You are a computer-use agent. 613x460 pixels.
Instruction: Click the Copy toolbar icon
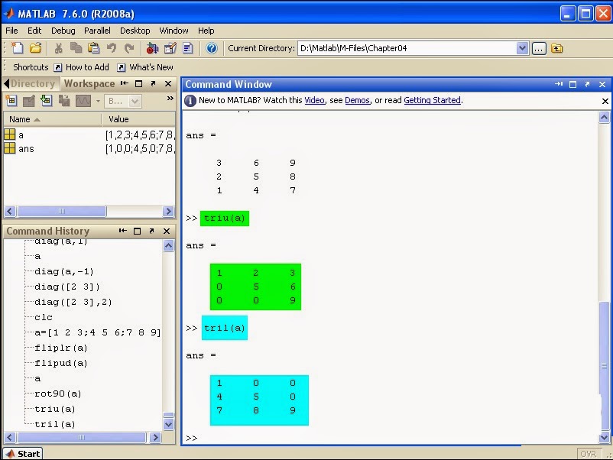[x=76, y=48]
